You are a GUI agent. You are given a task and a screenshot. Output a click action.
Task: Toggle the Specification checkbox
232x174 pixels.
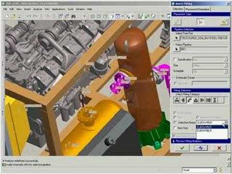point(175,59)
